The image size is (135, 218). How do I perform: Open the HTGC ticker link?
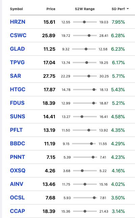pos(18,89)
